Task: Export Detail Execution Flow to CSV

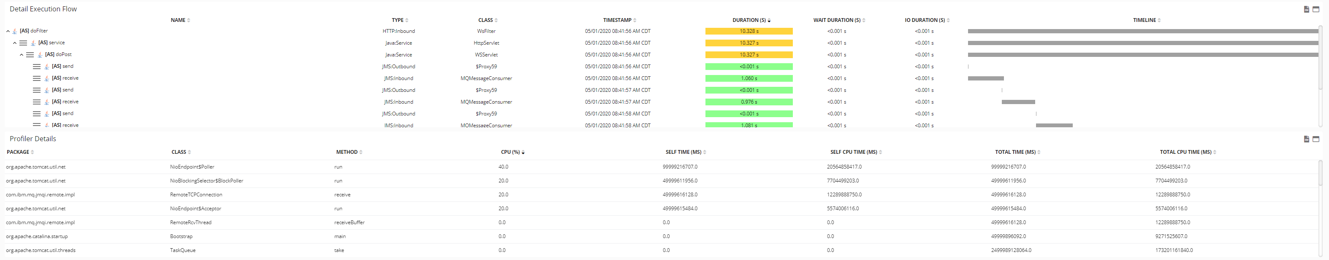Action: click(x=1306, y=9)
